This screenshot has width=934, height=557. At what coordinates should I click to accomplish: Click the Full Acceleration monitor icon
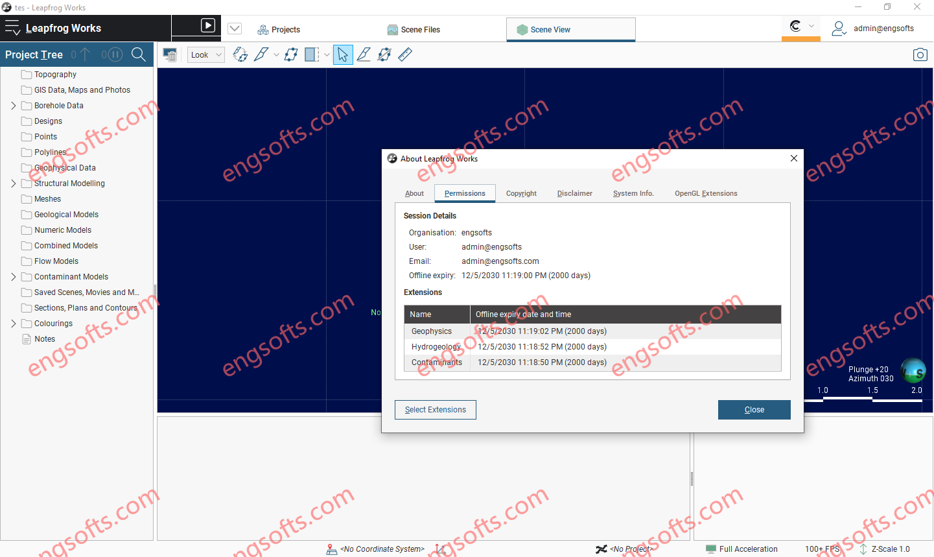[711, 549]
